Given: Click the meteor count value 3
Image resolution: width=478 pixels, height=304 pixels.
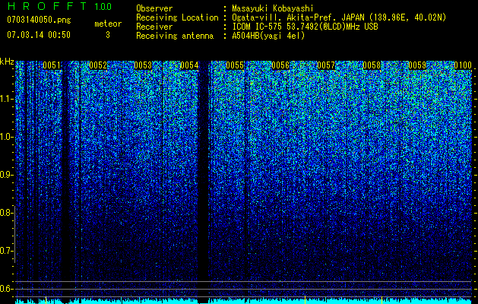Looking at the screenshot, I should pos(108,35).
